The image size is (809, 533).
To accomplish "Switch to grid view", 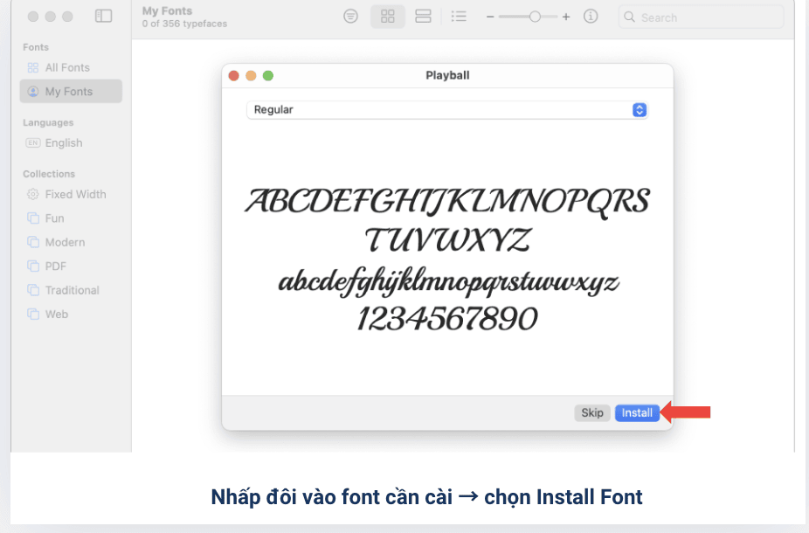I will [x=388, y=17].
